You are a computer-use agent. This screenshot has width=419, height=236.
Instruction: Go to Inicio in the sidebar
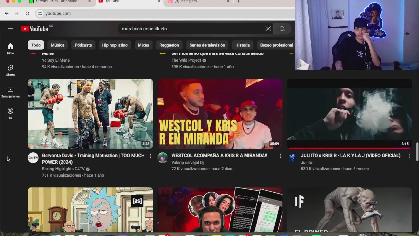[x=10, y=49]
